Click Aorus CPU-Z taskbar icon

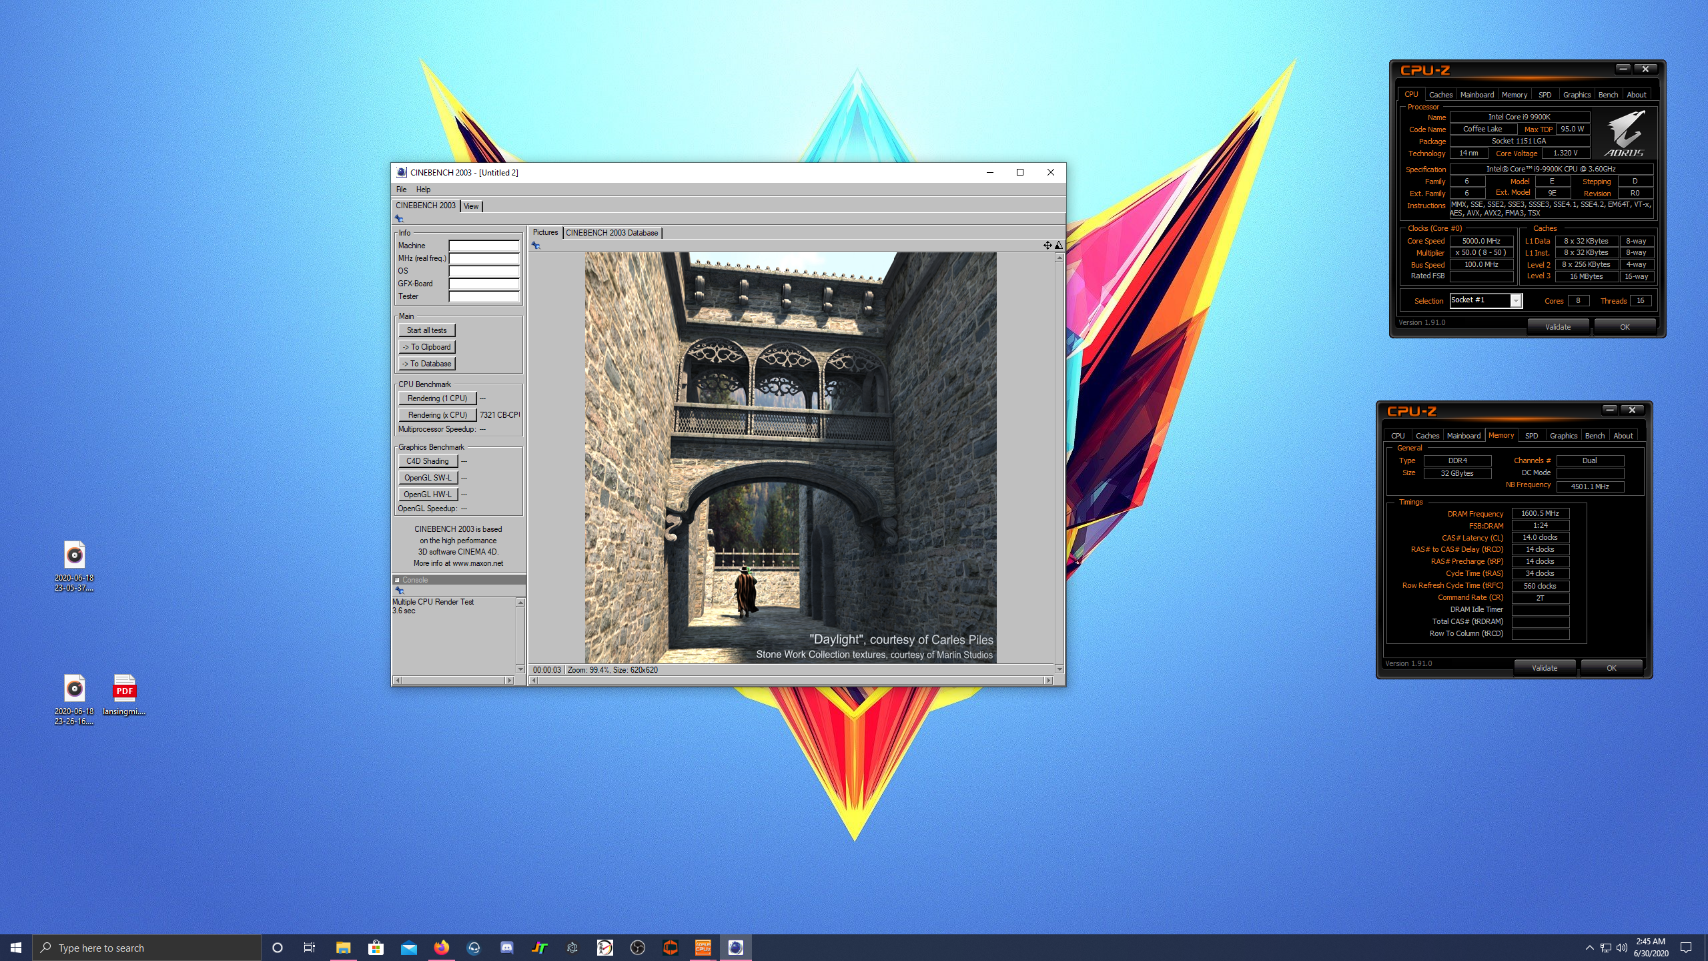[703, 948]
